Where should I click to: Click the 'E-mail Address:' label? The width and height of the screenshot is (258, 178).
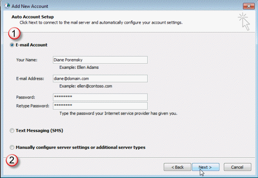[x=30, y=79]
